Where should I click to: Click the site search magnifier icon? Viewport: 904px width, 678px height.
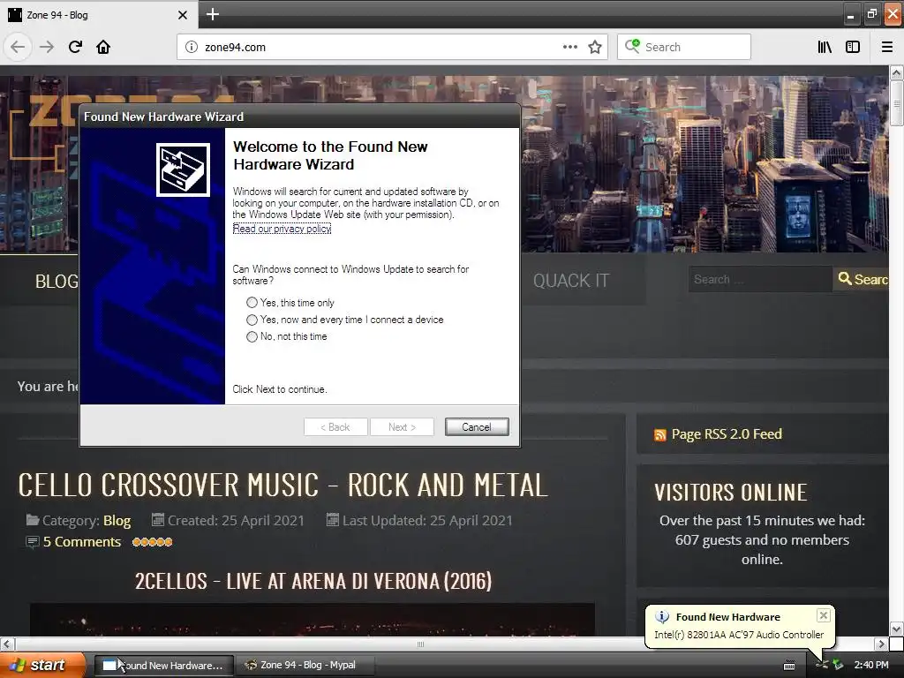point(845,278)
